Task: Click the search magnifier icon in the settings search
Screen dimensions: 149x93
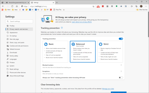Action: (x=8, y=21)
